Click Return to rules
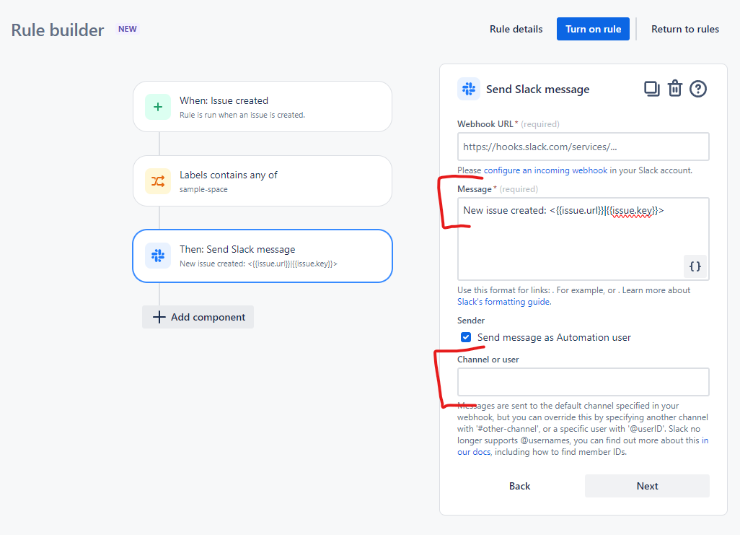The width and height of the screenshot is (740, 535). pyautogui.click(x=684, y=29)
